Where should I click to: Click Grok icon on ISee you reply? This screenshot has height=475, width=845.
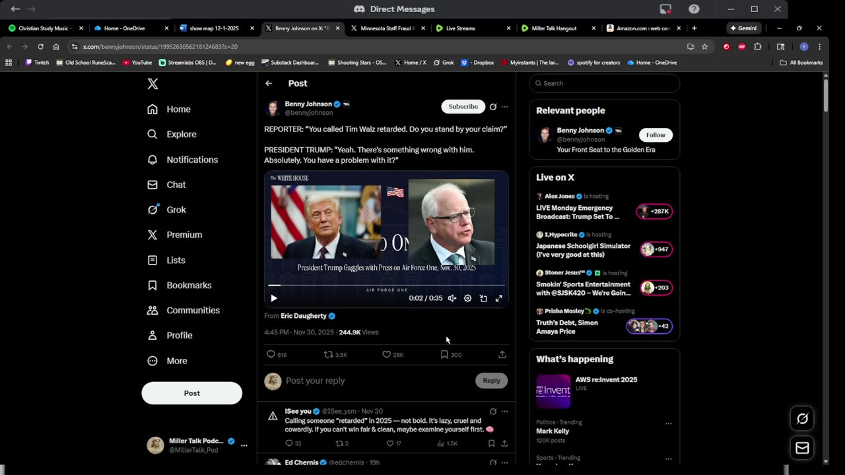[493, 411]
